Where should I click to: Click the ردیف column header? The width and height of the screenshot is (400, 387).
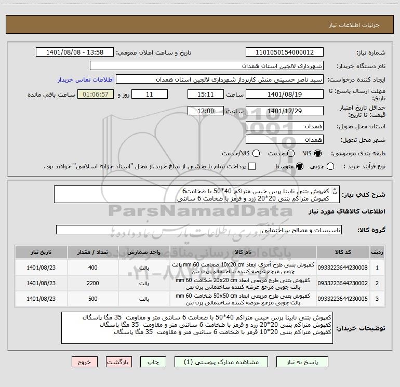[x=377, y=252]
